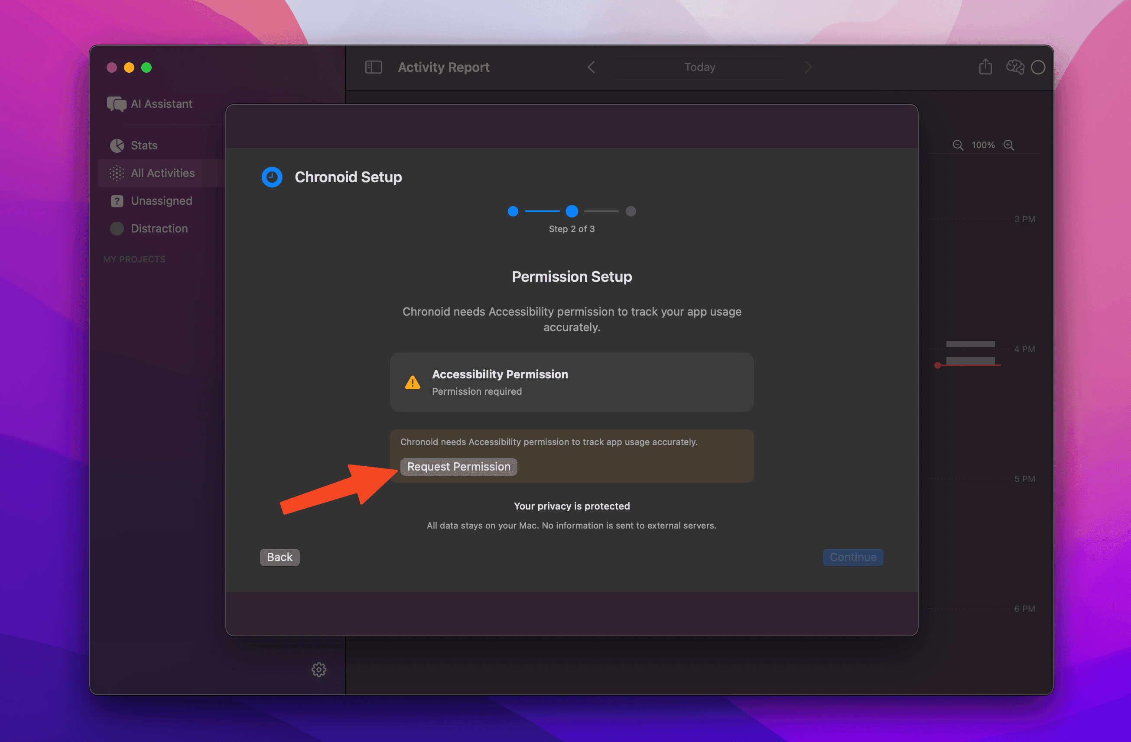
Task: Open Unassigned via its question mark icon
Action: (117, 200)
